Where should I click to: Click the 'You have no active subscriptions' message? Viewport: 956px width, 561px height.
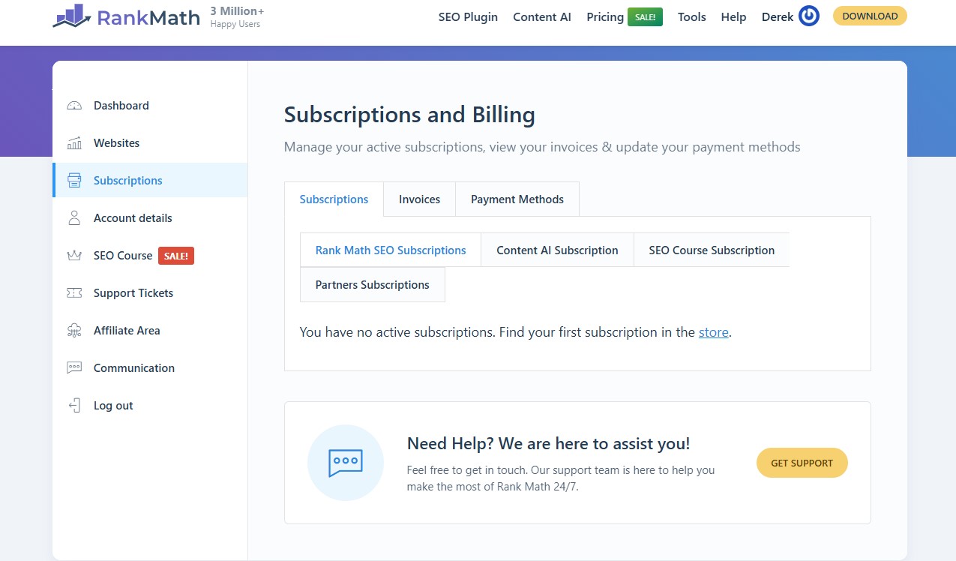click(x=515, y=331)
